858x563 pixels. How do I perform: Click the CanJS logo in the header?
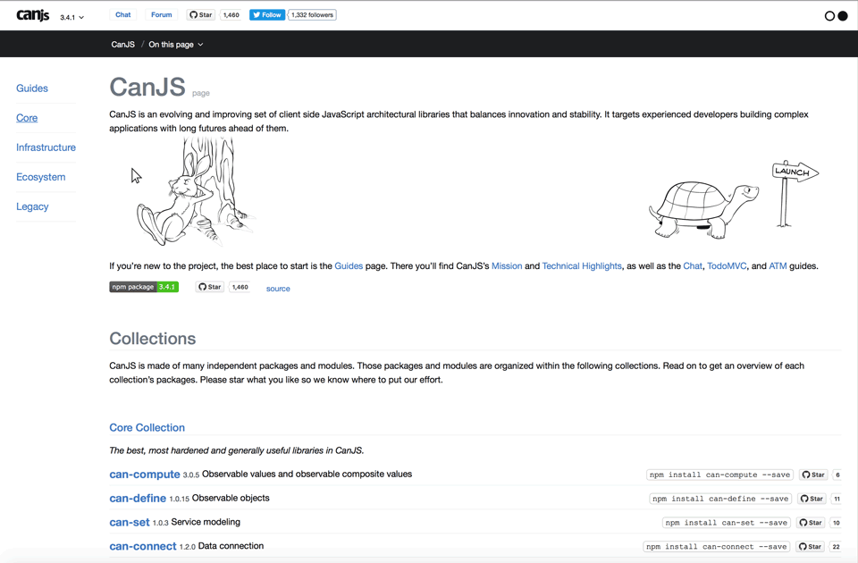pos(32,14)
